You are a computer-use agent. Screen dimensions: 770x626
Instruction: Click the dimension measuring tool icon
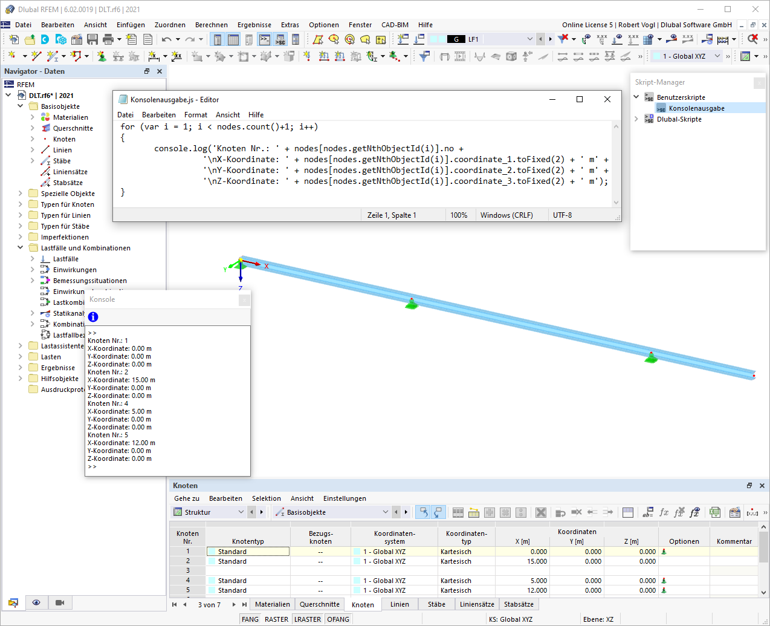coord(154,56)
